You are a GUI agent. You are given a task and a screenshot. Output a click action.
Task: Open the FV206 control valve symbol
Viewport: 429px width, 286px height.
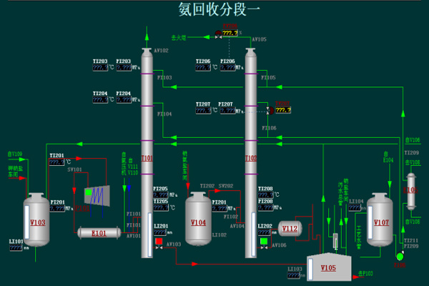[218, 34]
